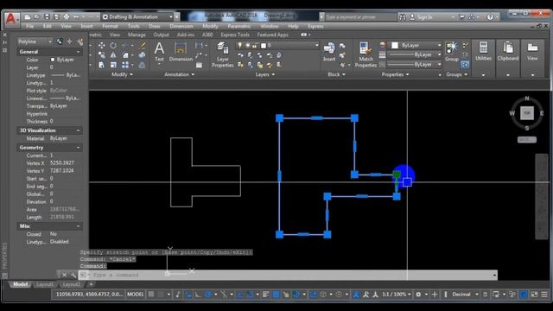Screen dimensions: 553x311
Task: Open the Drafting & Annotation workspace dropdown
Action: [137, 16]
